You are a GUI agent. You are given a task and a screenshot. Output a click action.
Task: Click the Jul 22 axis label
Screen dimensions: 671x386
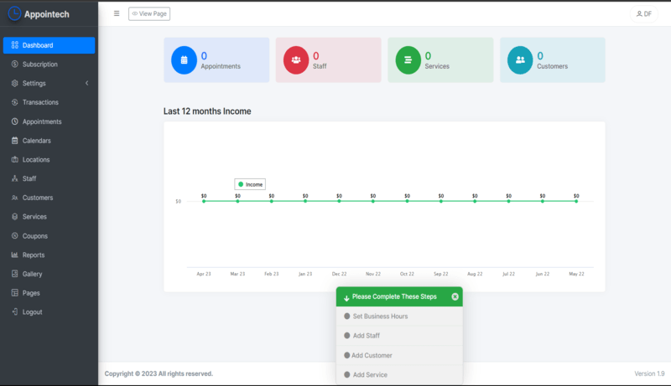point(508,274)
